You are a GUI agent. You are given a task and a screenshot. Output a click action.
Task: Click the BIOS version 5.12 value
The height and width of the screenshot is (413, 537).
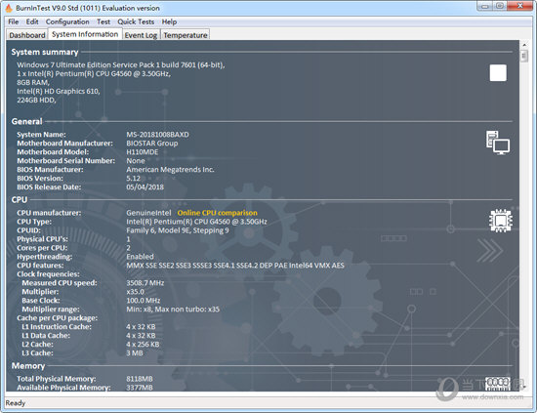[133, 179]
